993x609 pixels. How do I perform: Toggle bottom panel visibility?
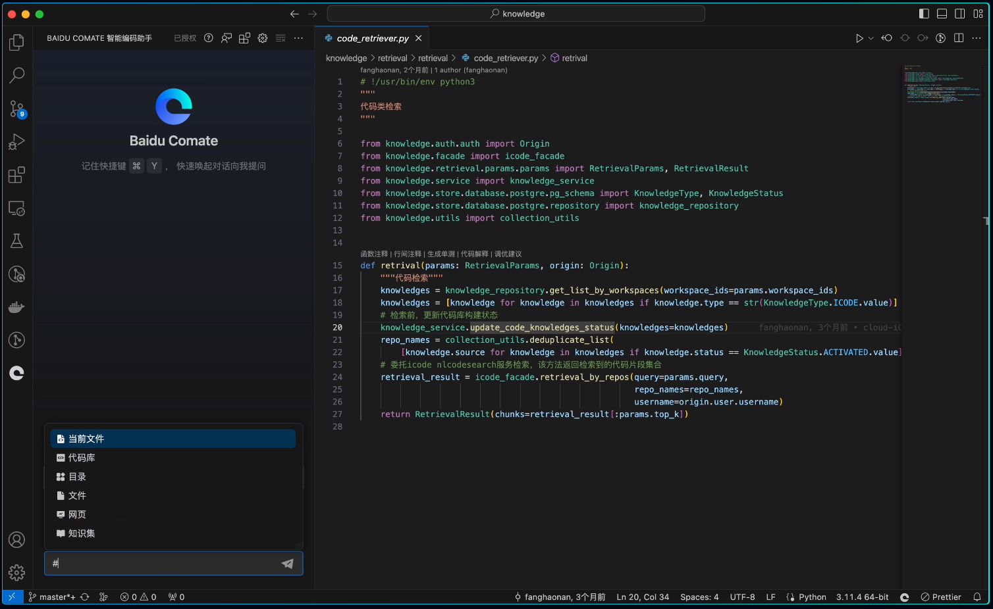(942, 14)
